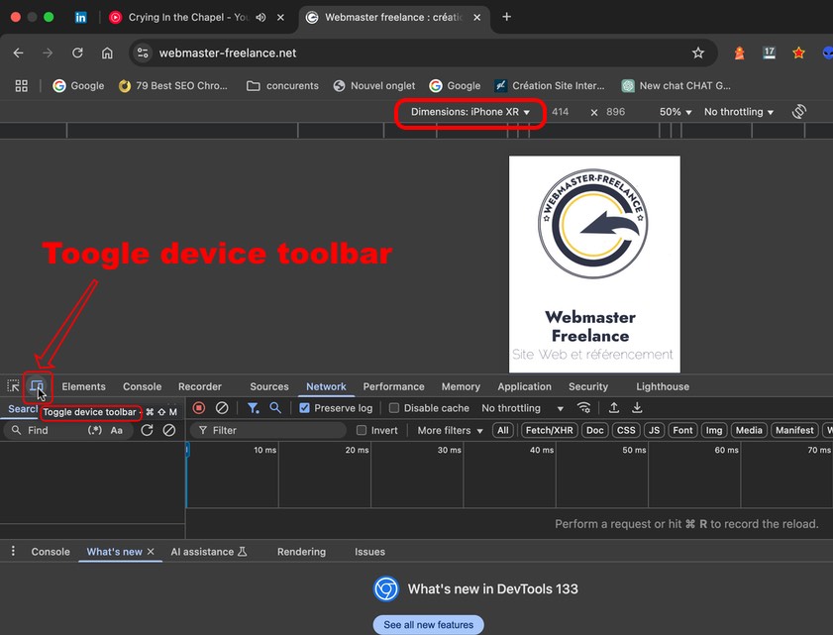Screen dimensions: 833x635
Task: Export the HAR file via download icon
Action: [x=637, y=407]
